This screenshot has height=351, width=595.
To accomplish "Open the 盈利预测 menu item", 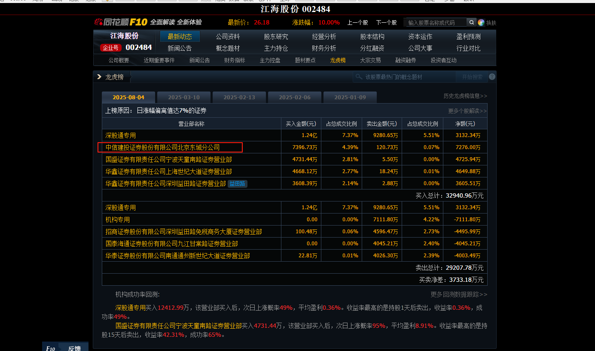I will [469, 37].
